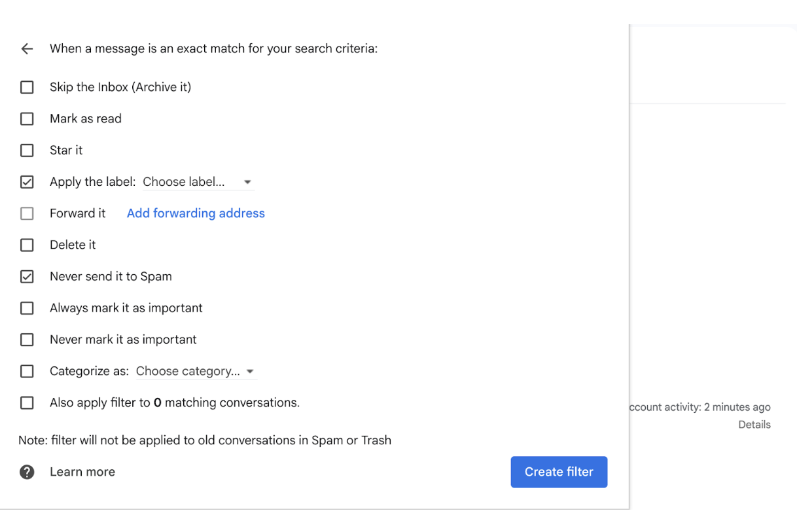Enable Skip the Inbox checkbox
Screen dimensions: 797x513
pyautogui.click(x=27, y=88)
